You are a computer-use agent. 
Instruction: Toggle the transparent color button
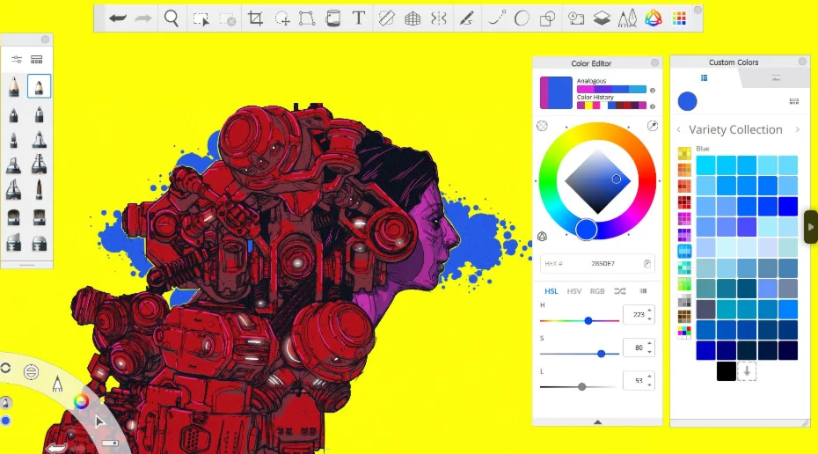542,127
